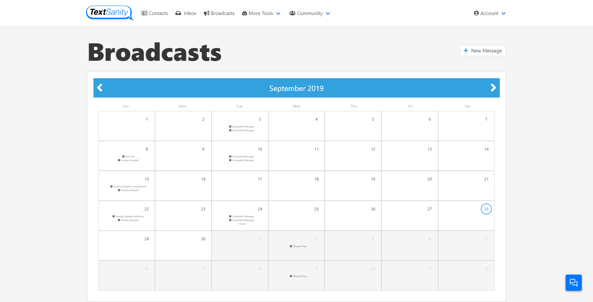This screenshot has width=593, height=302.
Task: Go to Broadcasts in the navigation bar
Action: (219, 13)
